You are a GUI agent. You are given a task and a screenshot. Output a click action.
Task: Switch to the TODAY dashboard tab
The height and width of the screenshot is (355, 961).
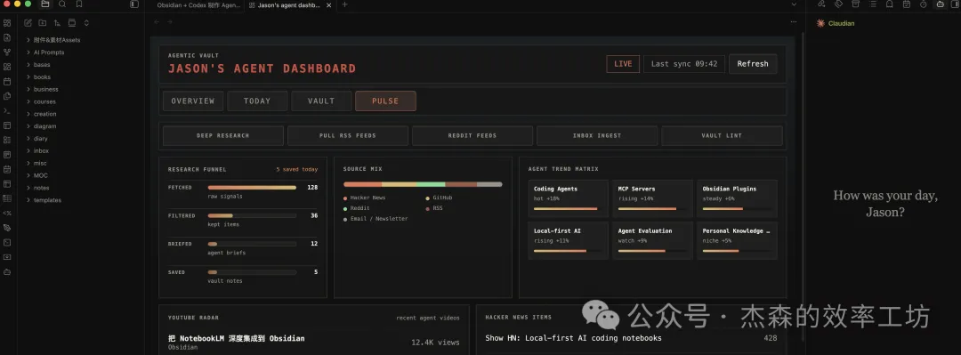click(x=257, y=101)
